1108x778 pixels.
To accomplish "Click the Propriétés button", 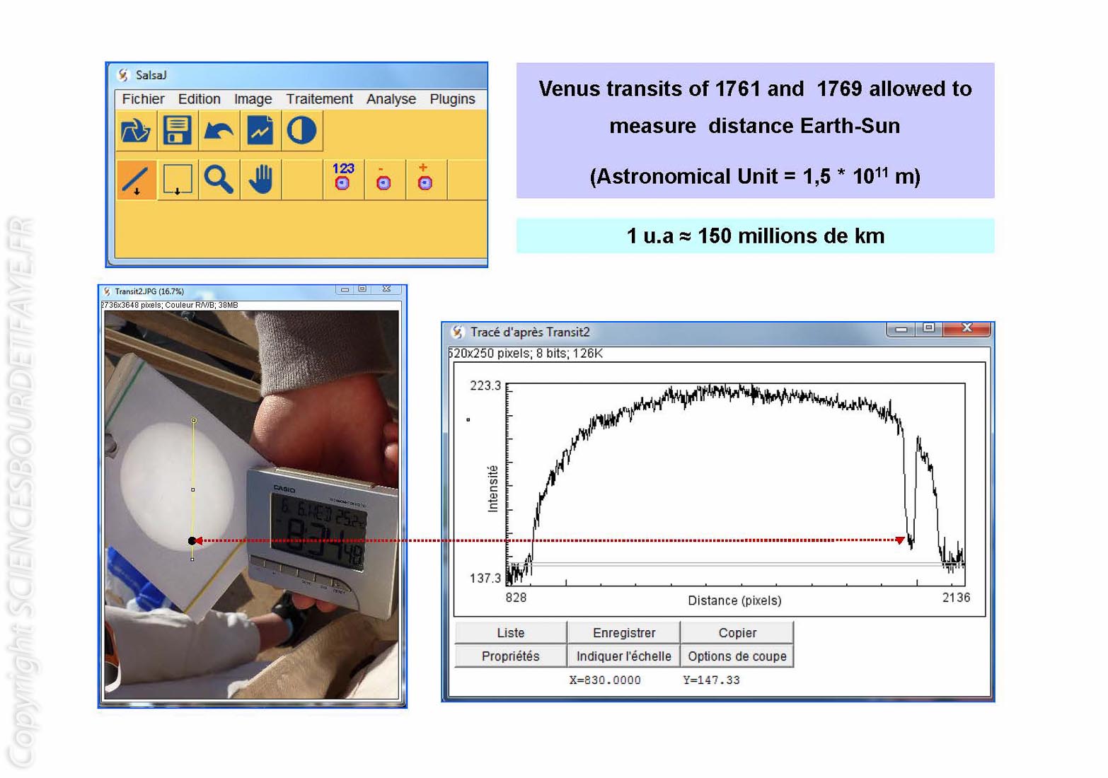I will click(510, 656).
